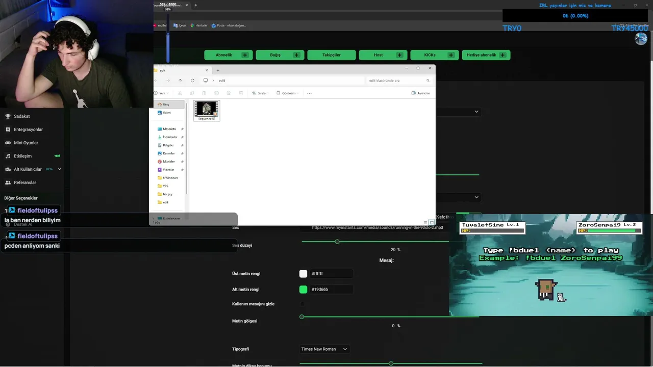This screenshot has height=367, width=653.
Task: Click the plus icon on Host button
Action: coord(399,55)
